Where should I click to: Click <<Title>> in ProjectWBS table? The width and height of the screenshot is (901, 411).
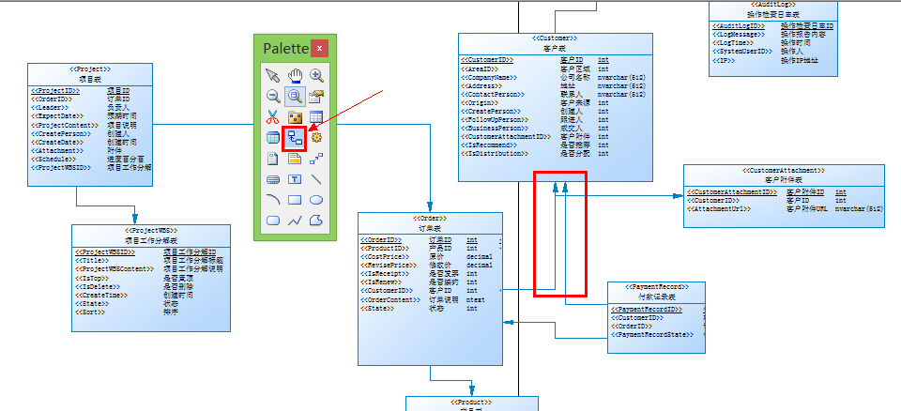pyautogui.click(x=91, y=261)
